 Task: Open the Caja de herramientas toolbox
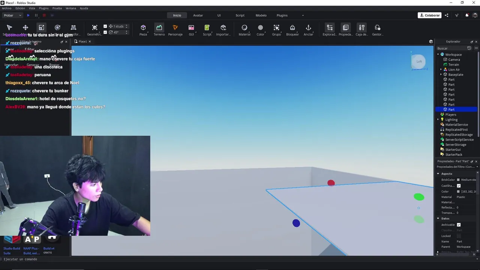pos(361,30)
